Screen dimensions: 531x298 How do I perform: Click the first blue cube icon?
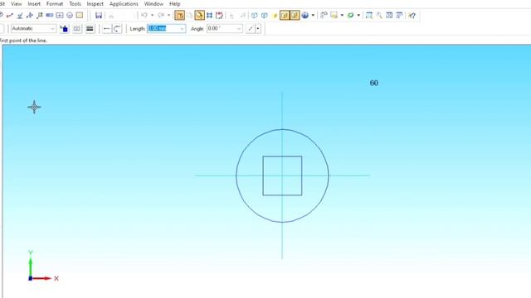tap(255, 16)
